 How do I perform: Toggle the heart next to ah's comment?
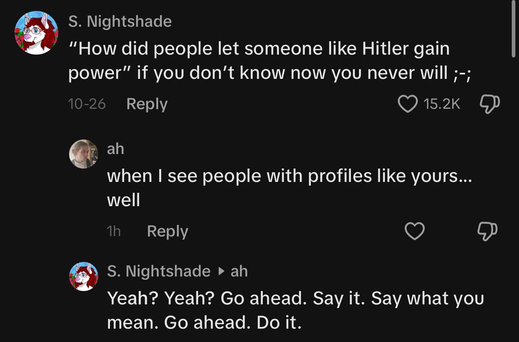[x=415, y=230]
